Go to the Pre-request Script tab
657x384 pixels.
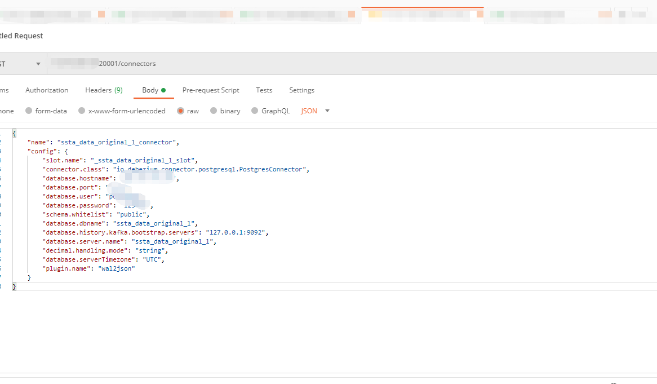click(211, 90)
